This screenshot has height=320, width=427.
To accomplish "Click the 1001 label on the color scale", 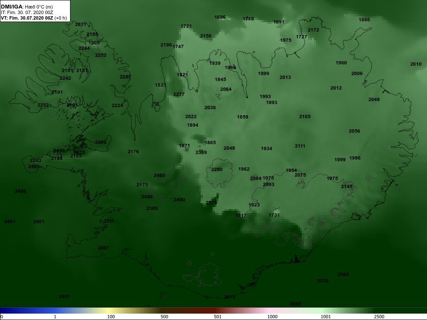I will click(x=326, y=317).
